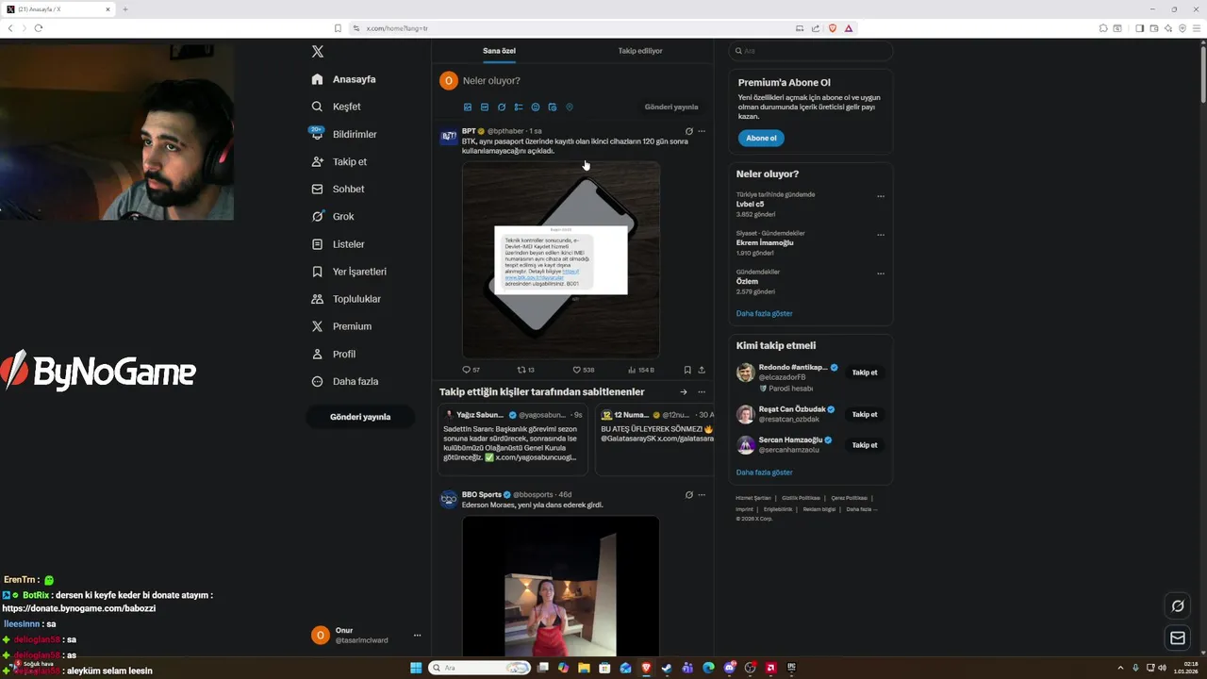1207x679 pixels.
Task: Follow Reşat Can Özbudak
Action: [865, 414]
